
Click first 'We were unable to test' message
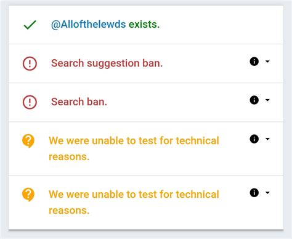(134, 148)
